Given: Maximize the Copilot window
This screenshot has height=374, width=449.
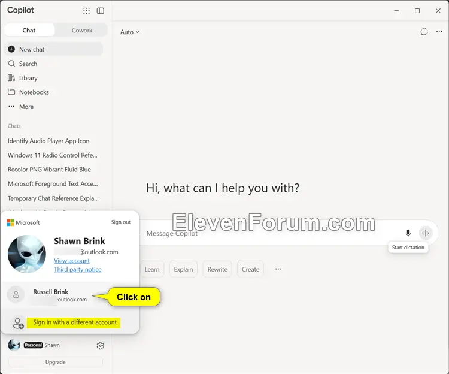Looking at the screenshot, I should (417, 11).
